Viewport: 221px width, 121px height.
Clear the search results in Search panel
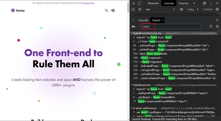pyautogui.click(x=217, y=26)
